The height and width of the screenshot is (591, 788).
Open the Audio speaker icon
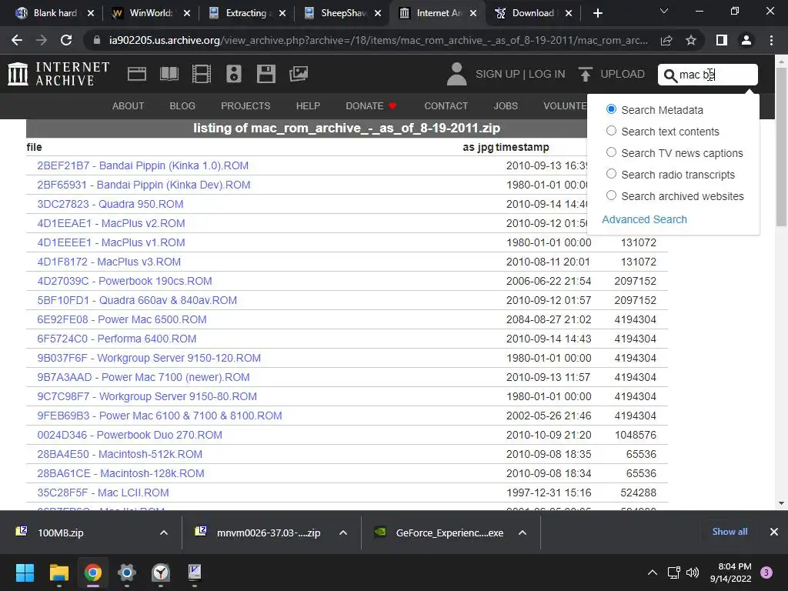point(234,74)
